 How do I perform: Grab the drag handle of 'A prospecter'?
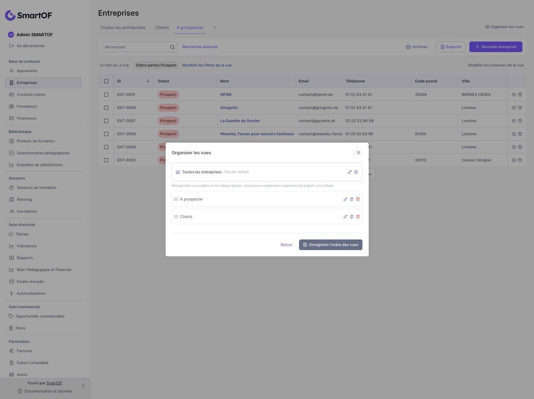click(176, 199)
